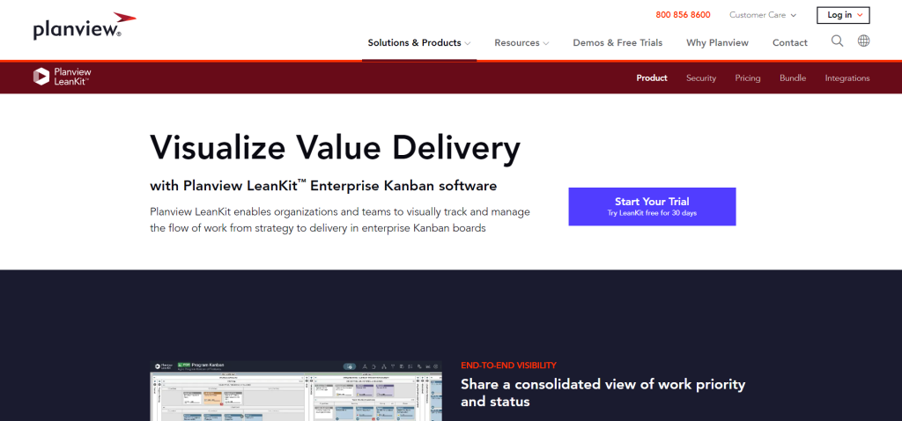Open Demos & Free Trials page
The height and width of the screenshot is (421, 902).
click(617, 42)
